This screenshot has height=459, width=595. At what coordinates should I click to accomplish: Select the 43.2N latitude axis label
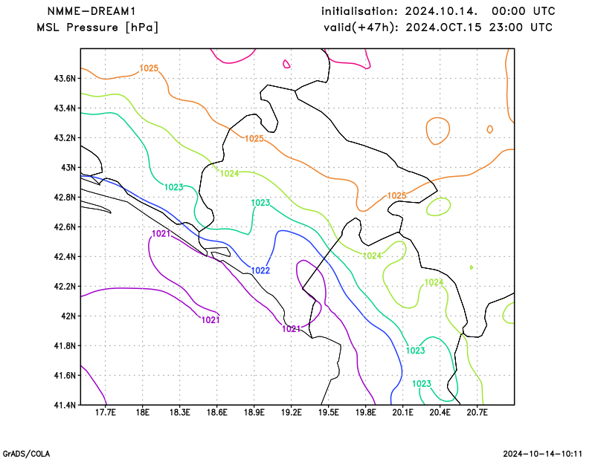[x=65, y=138]
